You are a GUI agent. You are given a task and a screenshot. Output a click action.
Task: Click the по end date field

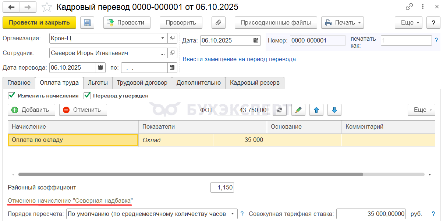coord(144,68)
